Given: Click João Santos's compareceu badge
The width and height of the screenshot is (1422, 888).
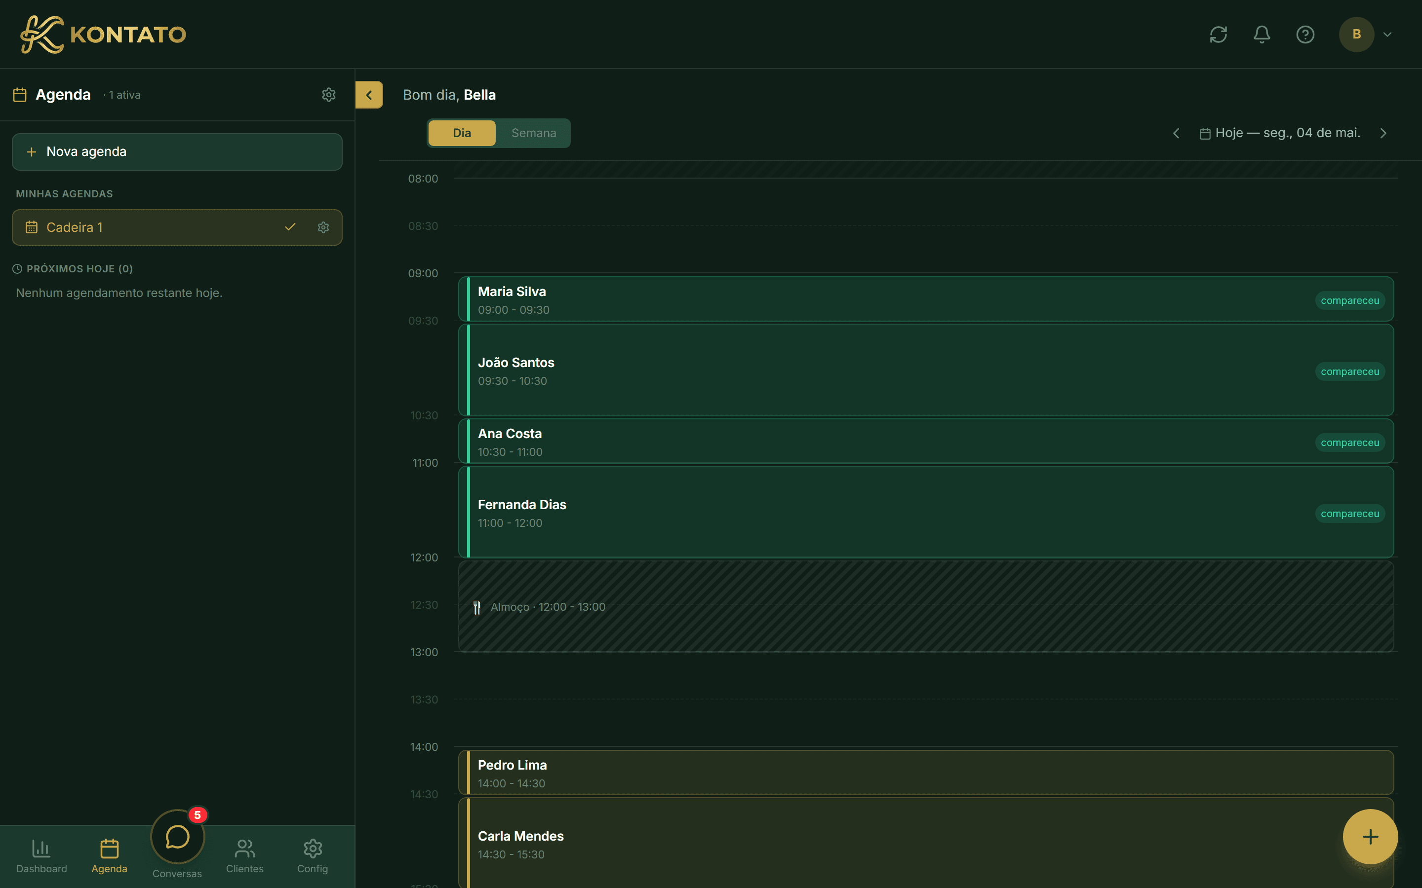Looking at the screenshot, I should 1350,372.
